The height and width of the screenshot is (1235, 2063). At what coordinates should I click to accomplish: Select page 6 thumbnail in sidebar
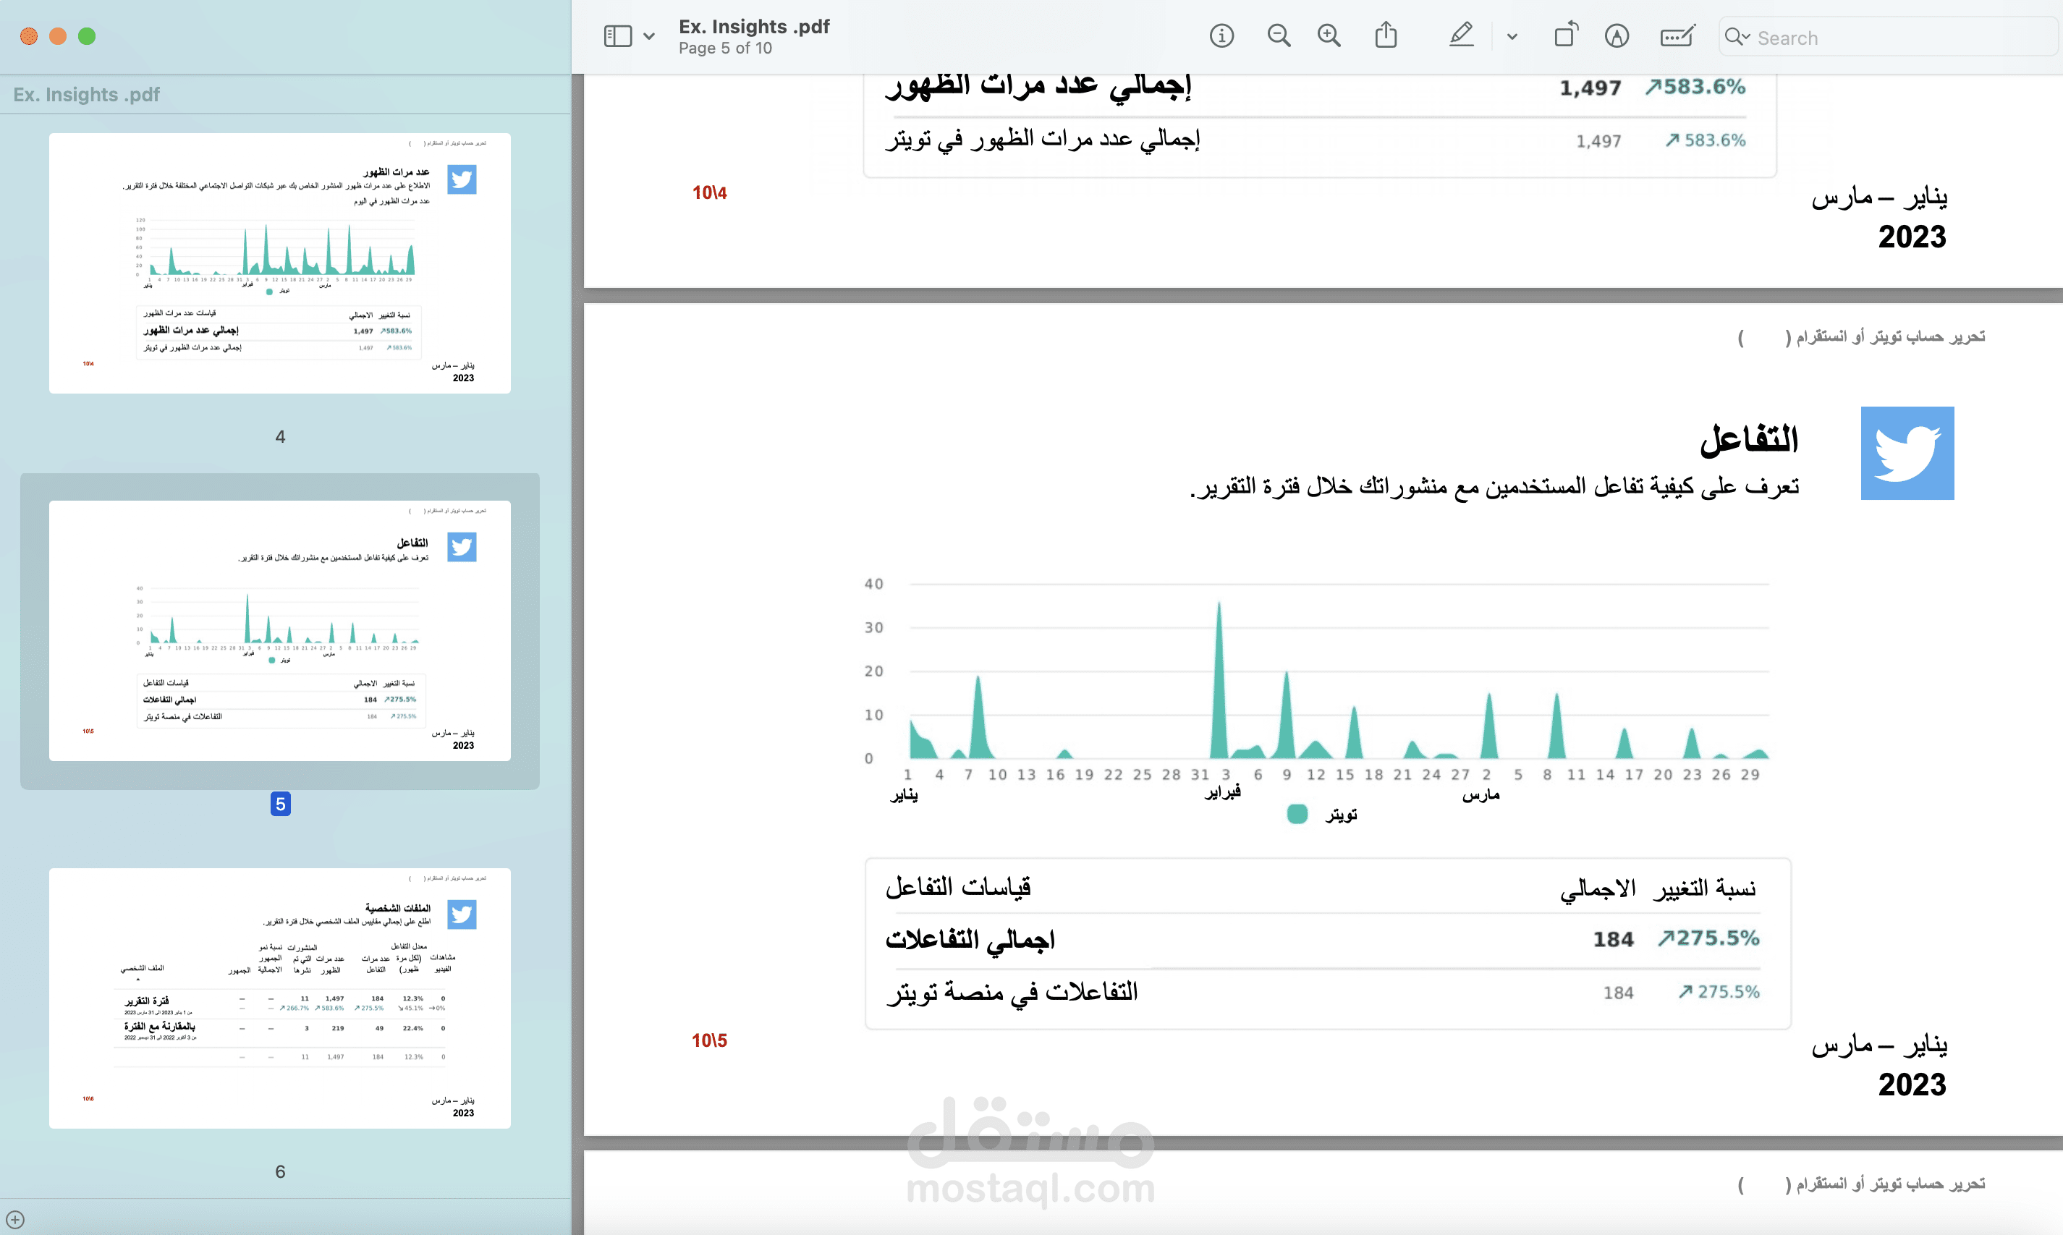279,998
